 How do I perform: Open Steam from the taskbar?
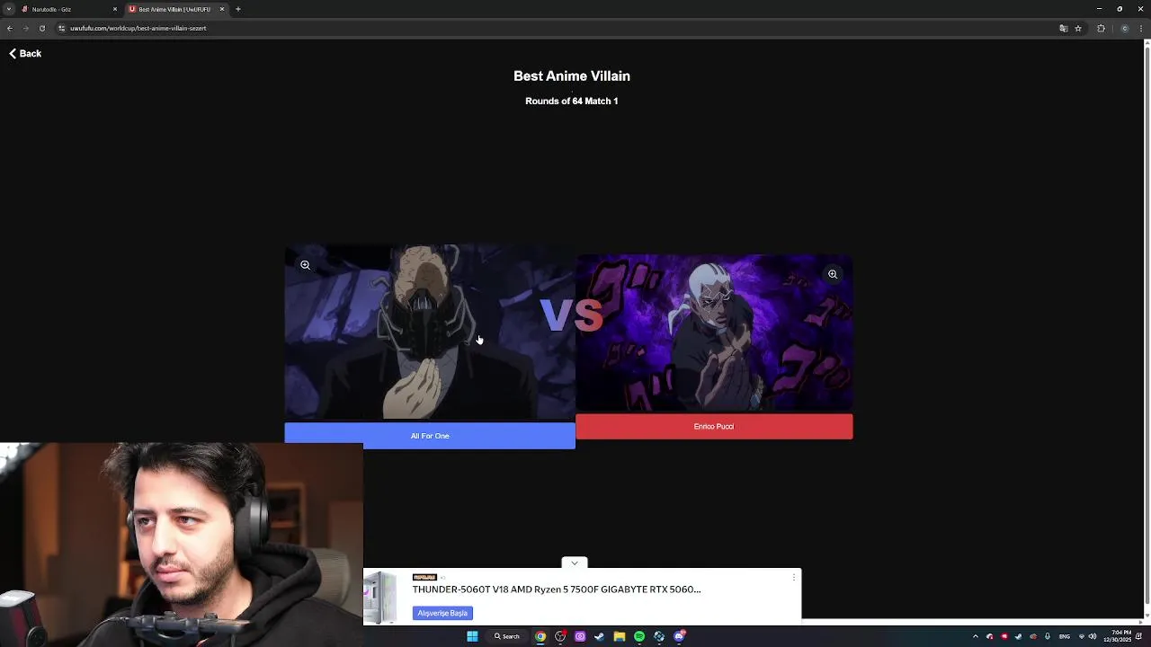point(600,636)
